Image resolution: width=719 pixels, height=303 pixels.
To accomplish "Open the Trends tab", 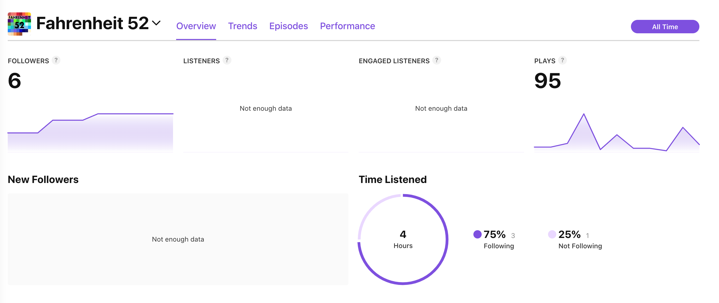I will pyautogui.click(x=243, y=26).
